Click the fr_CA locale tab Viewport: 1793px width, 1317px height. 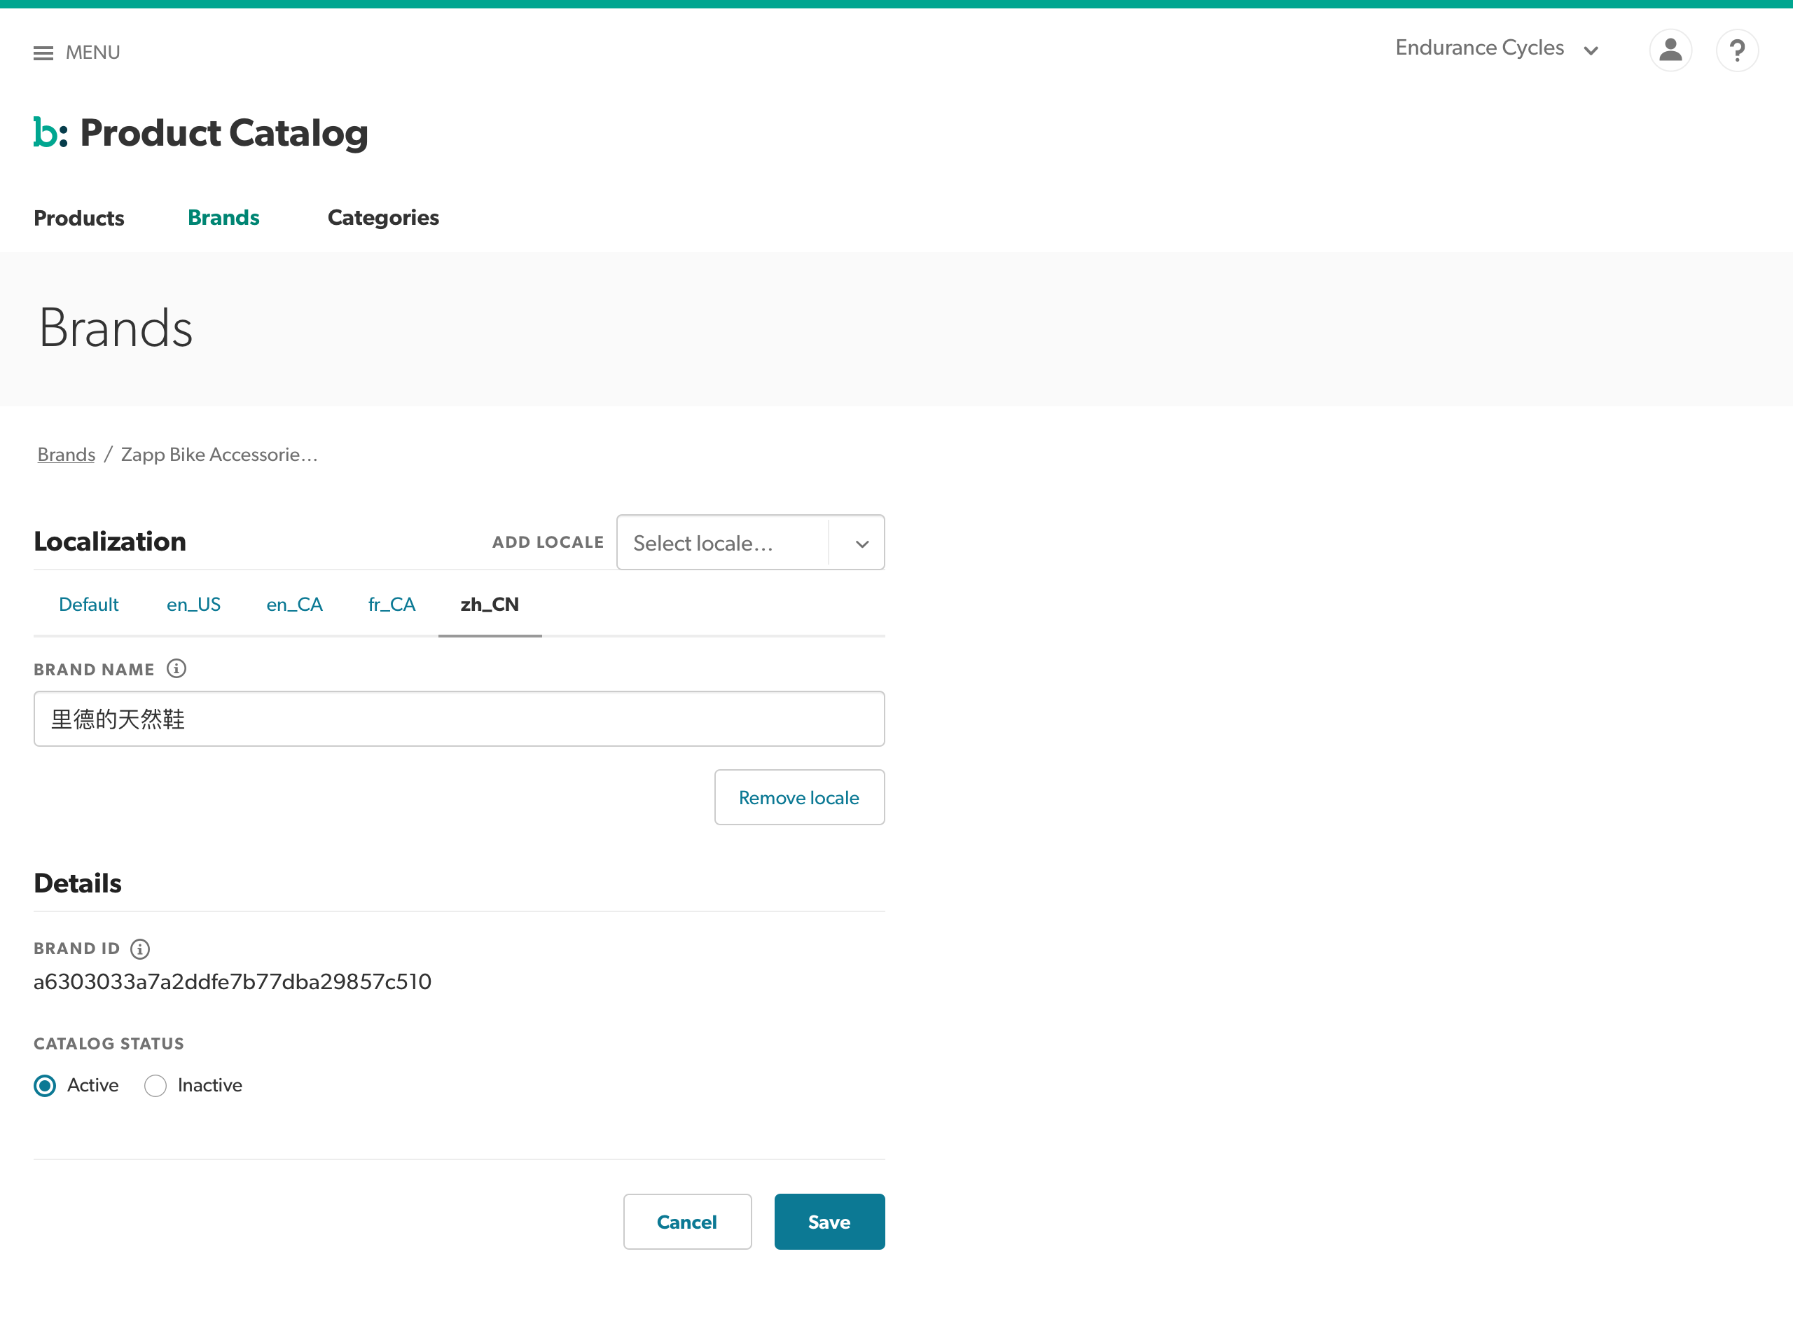(392, 603)
